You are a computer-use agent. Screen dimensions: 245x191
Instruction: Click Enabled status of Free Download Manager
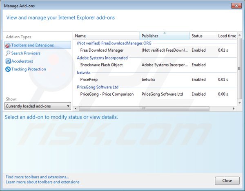(x=198, y=50)
